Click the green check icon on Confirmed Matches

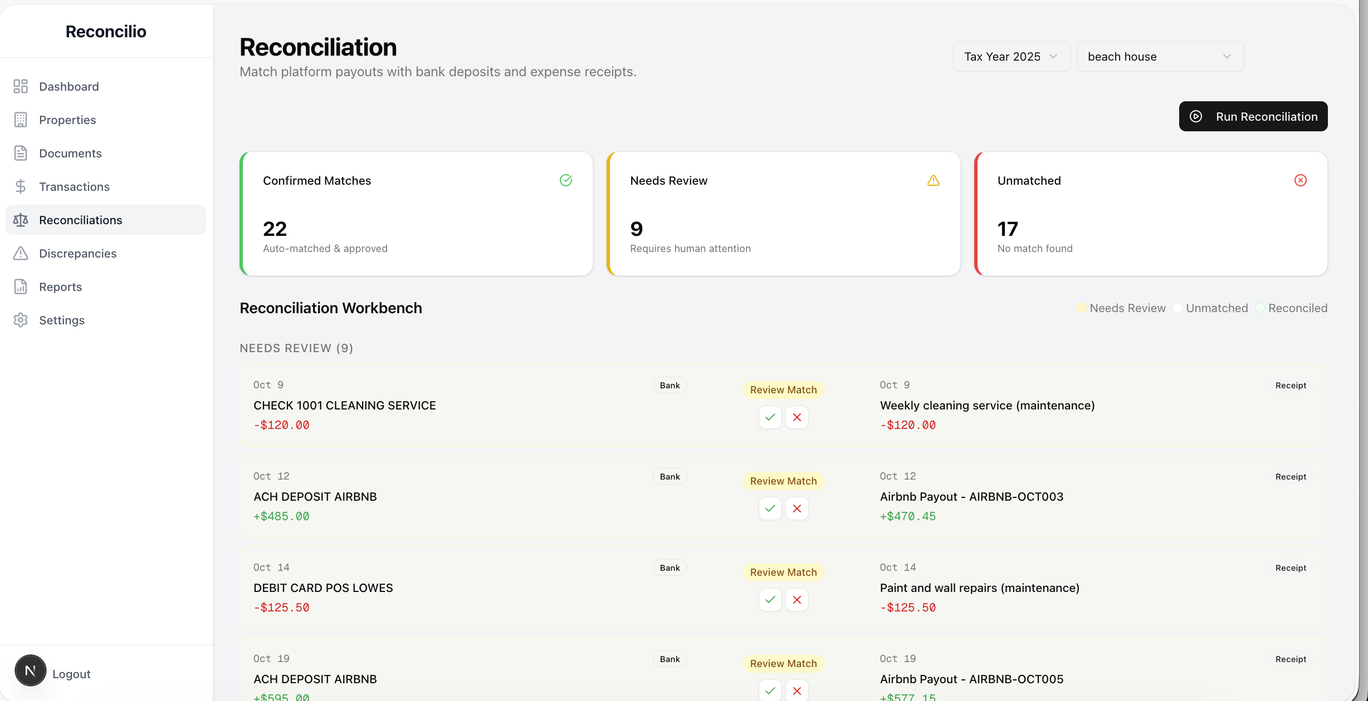pos(566,180)
